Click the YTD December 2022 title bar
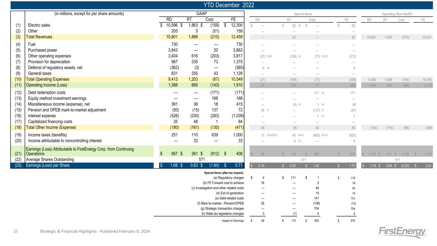 [218, 5]
